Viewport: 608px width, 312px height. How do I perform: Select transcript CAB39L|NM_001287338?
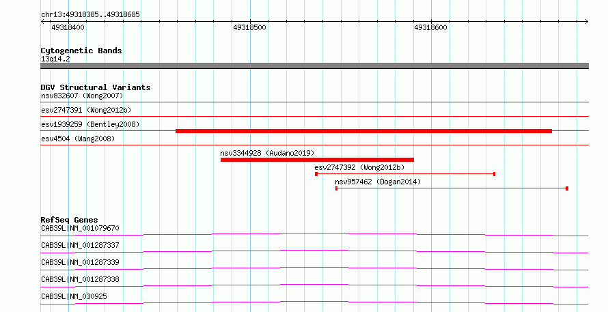point(80,279)
